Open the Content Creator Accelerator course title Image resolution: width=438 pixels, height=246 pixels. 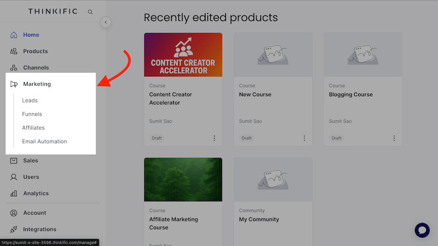click(171, 98)
